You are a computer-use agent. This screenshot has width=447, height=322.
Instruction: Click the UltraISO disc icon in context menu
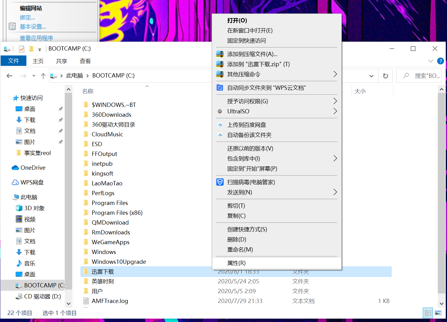click(x=220, y=111)
